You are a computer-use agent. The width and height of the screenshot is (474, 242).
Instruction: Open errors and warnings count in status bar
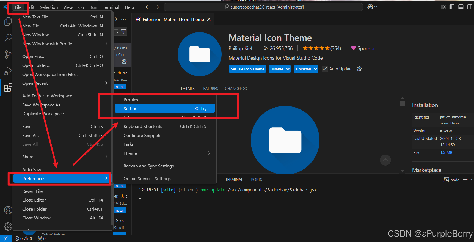pos(24,238)
